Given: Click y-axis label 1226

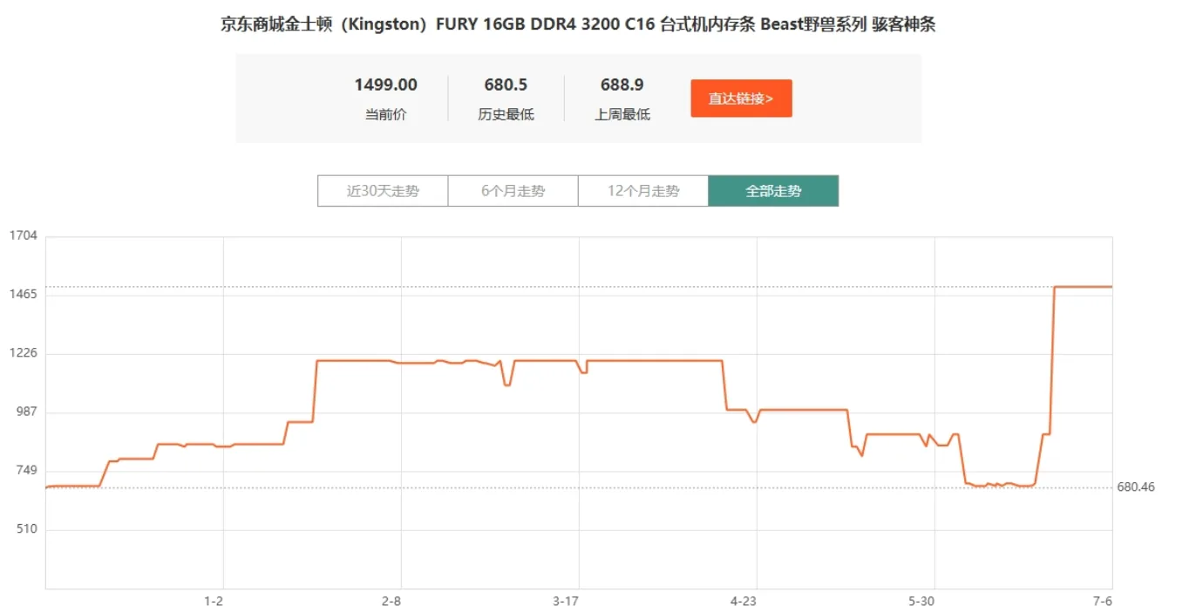Looking at the screenshot, I should click(23, 353).
